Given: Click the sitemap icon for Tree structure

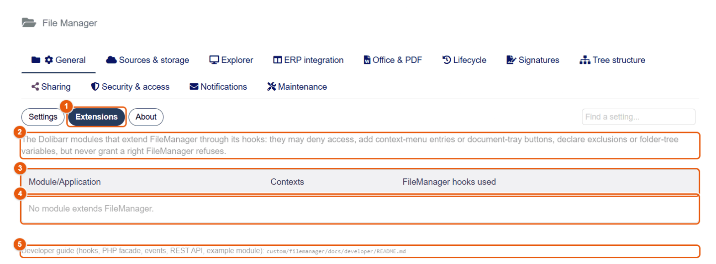Looking at the screenshot, I should tap(585, 60).
